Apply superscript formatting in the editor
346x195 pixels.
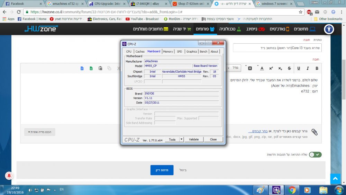coord(271,68)
